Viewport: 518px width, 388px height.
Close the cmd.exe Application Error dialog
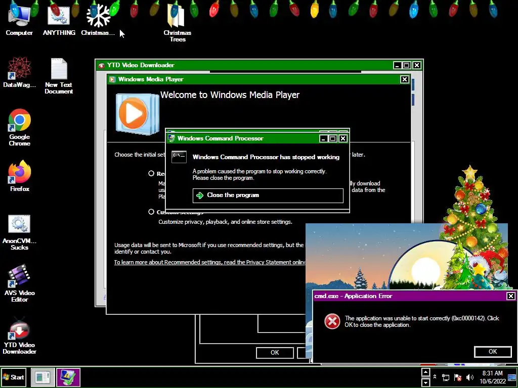[x=511, y=296]
